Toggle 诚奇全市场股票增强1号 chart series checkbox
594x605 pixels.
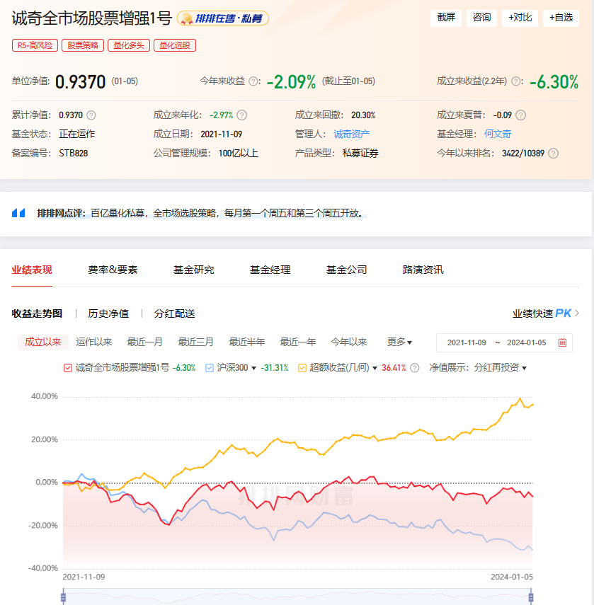coord(67,368)
